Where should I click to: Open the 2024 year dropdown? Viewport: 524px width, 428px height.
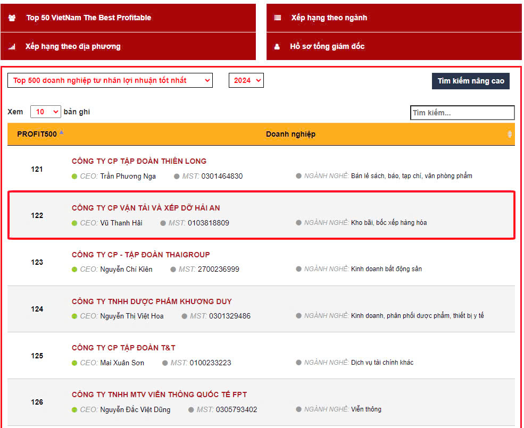point(246,80)
